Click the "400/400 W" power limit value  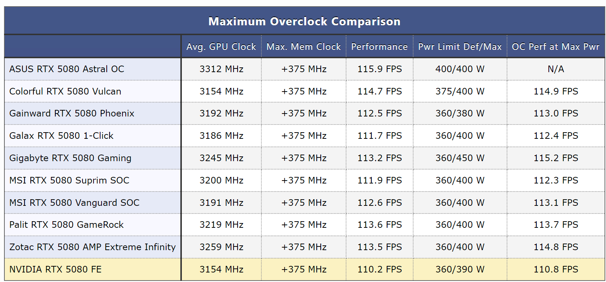[460, 69]
